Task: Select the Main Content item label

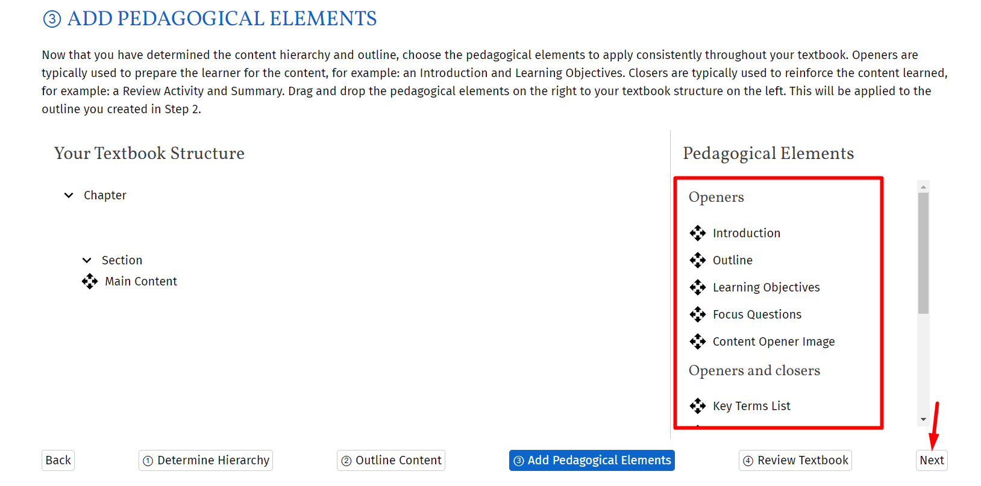Action: pyautogui.click(x=141, y=281)
